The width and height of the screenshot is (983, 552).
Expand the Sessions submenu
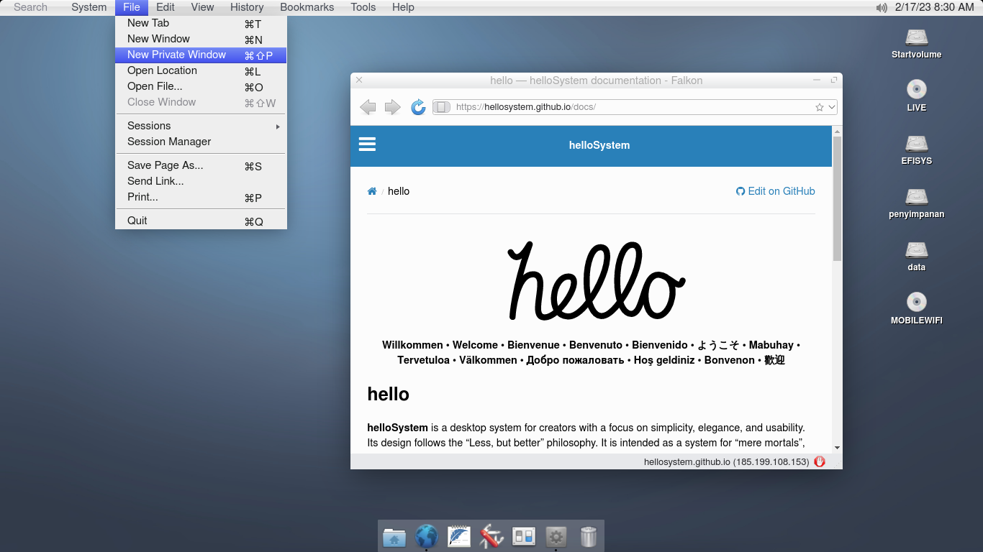[201, 126]
